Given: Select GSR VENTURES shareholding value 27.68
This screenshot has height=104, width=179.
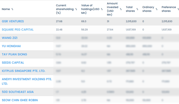Looking at the screenshot, I should point(59,21).
